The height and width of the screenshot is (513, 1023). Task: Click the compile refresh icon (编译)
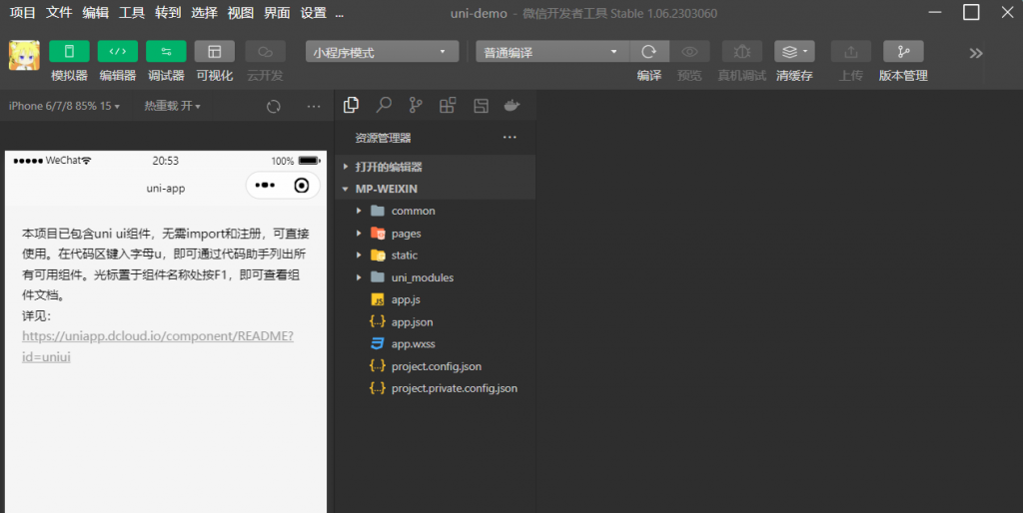click(x=649, y=52)
